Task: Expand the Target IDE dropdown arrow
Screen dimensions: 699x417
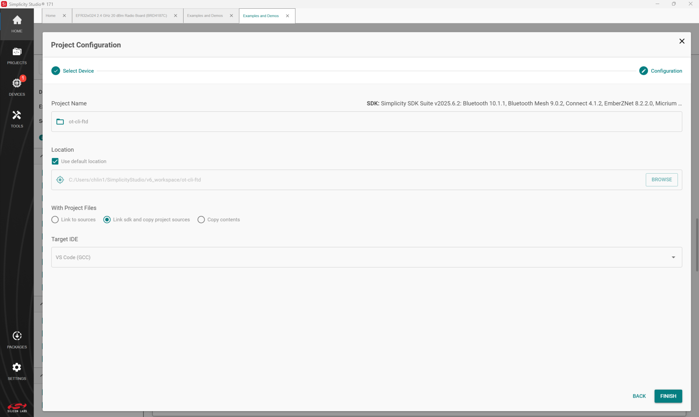Action: pos(673,257)
